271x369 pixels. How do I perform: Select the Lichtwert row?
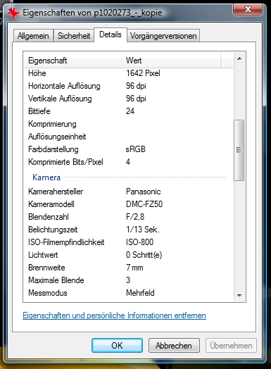tap(128, 255)
